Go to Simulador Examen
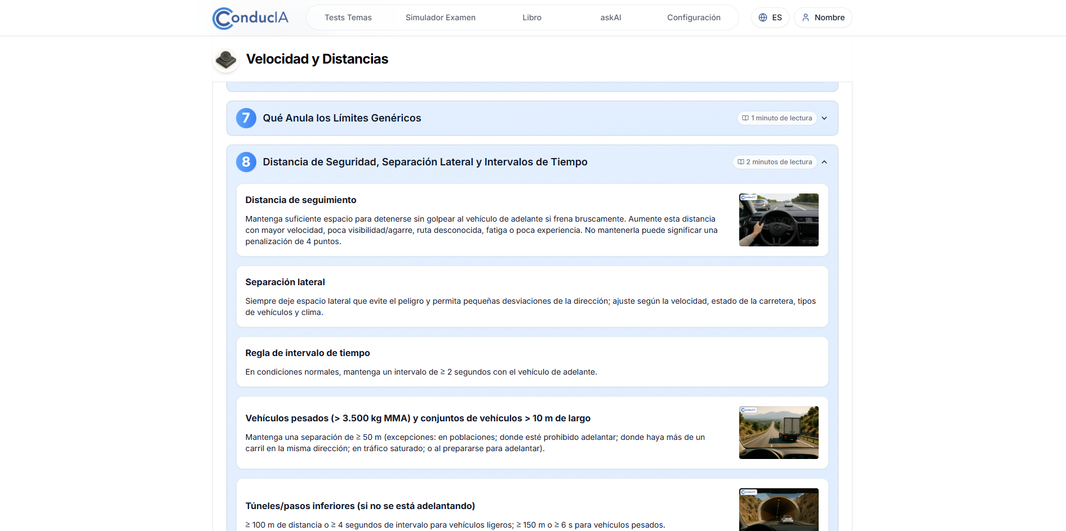Viewport: 1066px width, 531px height. 440,17
